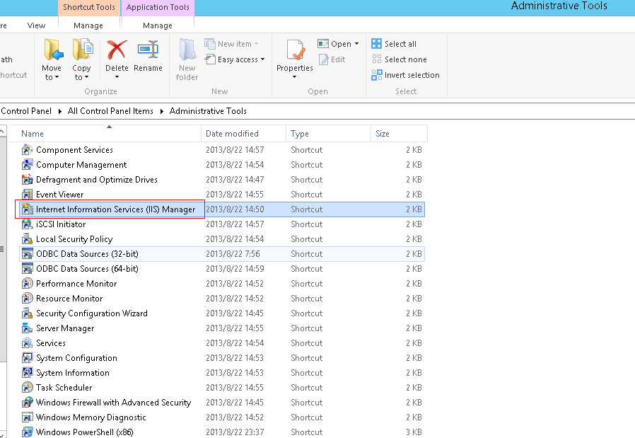This screenshot has width=635, height=438.
Task: Sort by the Type column header
Action: [328, 134]
